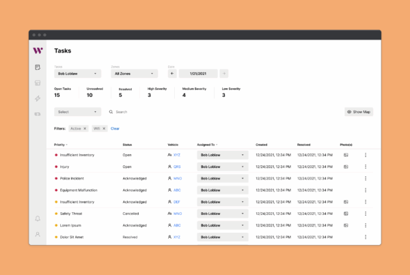Open more options for Dolor Sit Amet row

366,237
